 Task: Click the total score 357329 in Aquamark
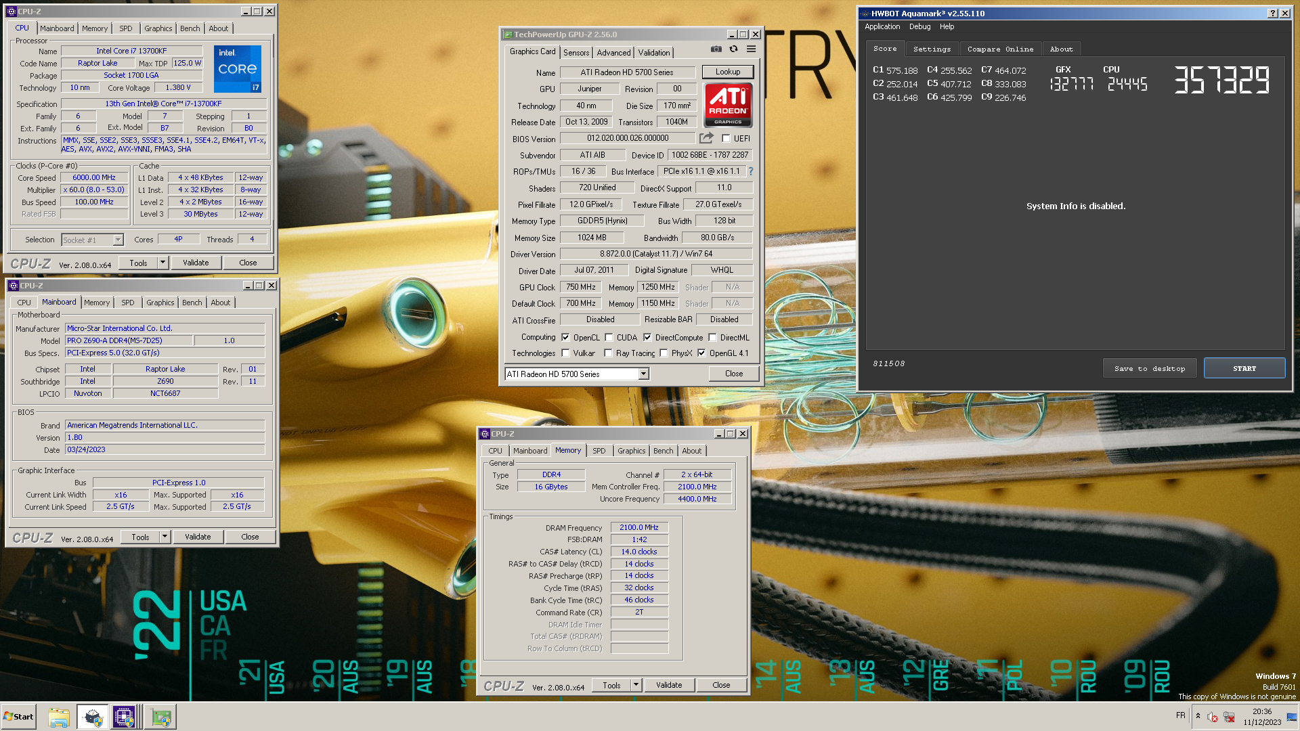[1221, 79]
